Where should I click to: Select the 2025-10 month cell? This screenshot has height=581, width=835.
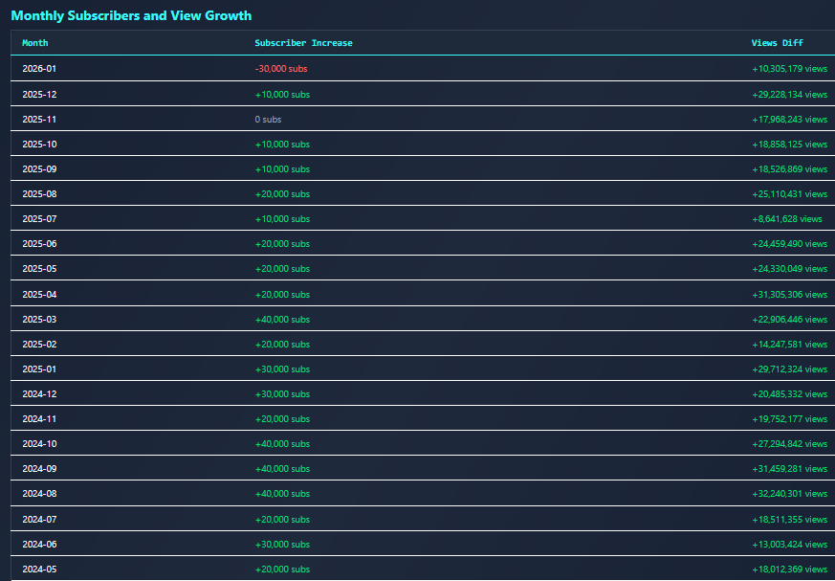coord(39,145)
